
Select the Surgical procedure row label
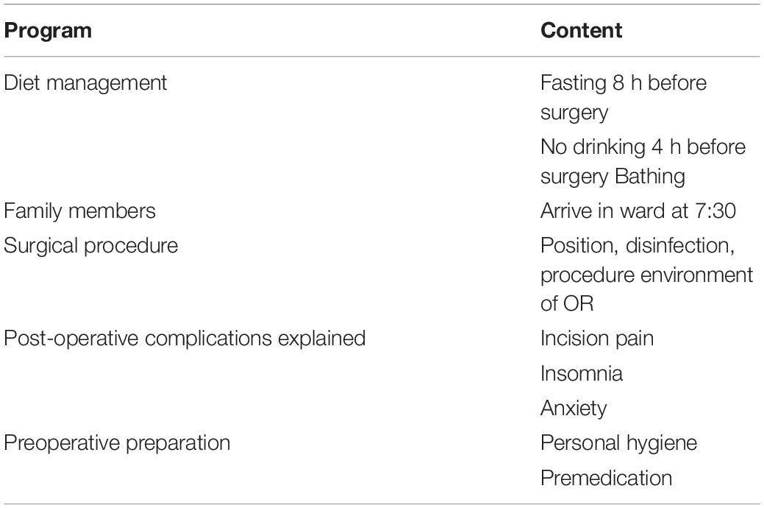coord(90,246)
